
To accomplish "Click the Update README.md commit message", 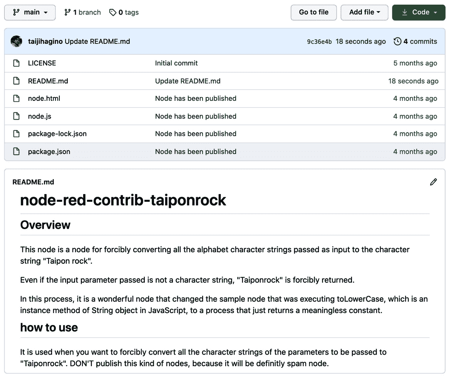I will coord(96,41).
